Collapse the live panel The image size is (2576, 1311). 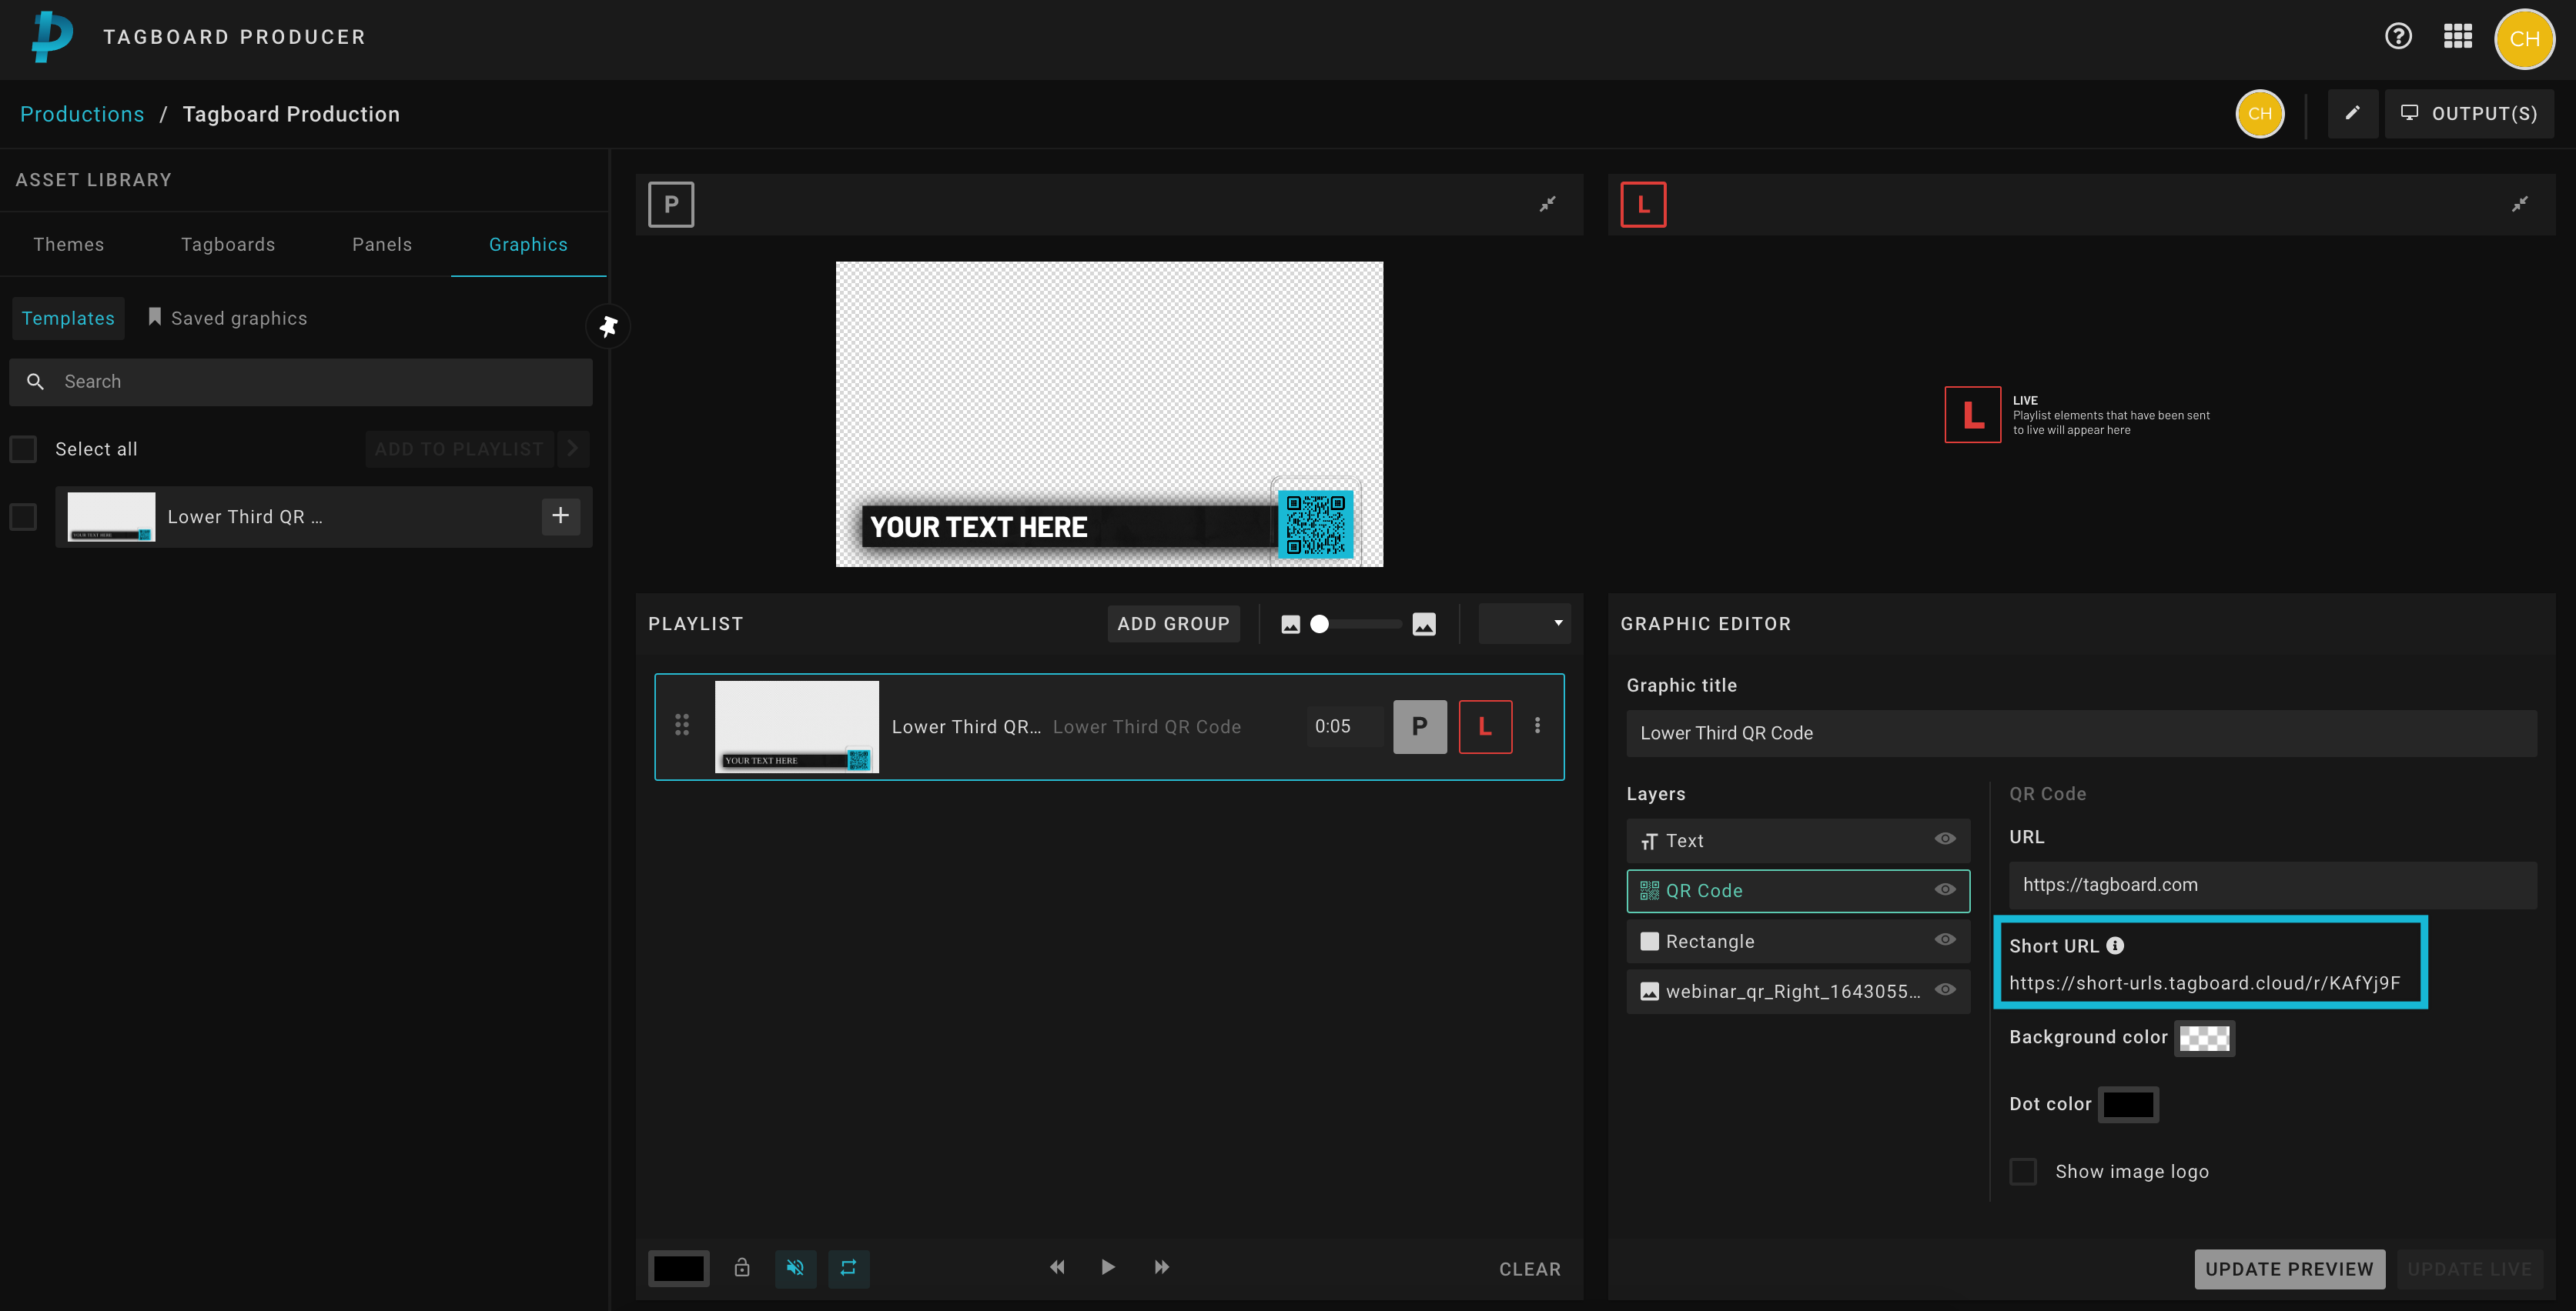point(2519,205)
